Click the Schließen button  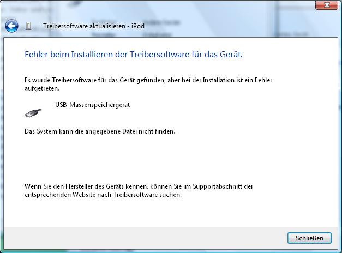309,238
